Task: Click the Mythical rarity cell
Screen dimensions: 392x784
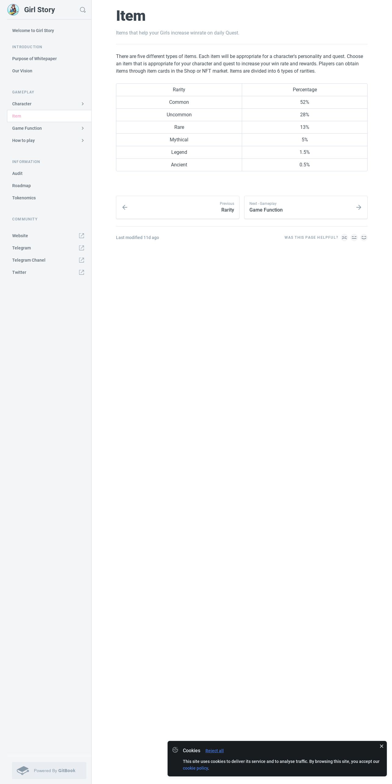Action: click(179, 140)
